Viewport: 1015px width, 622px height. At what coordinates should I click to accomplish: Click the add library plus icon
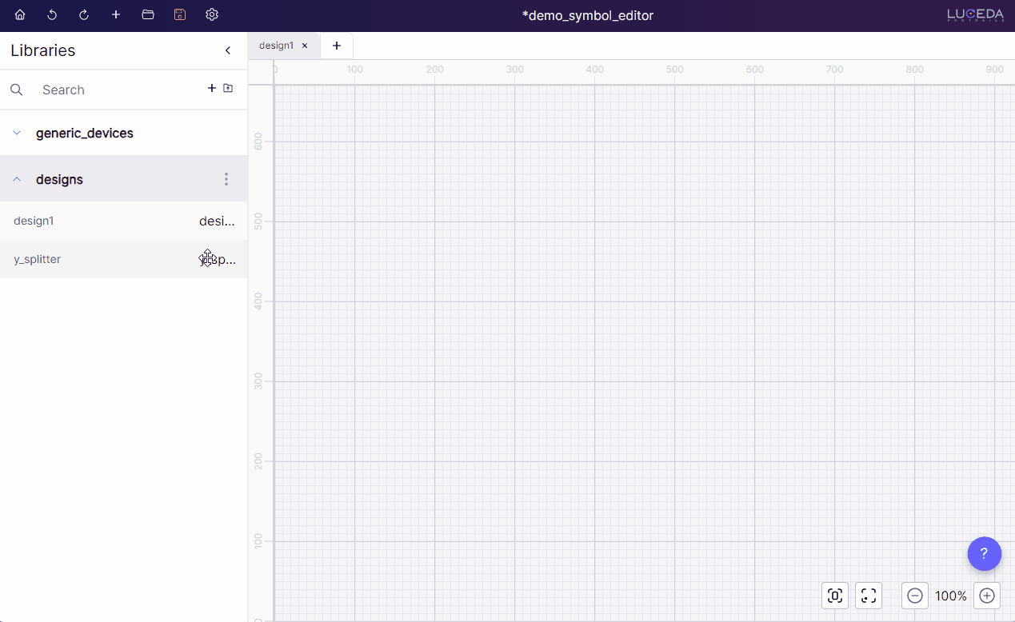point(212,89)
